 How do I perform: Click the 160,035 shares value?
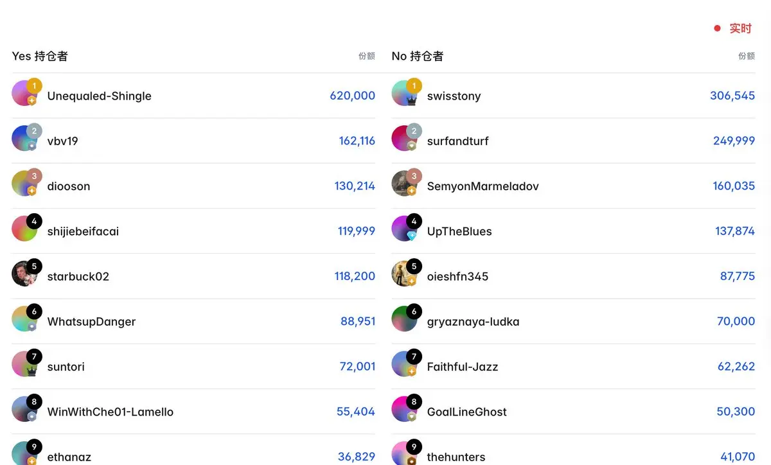pyautogui.click(x=734, y=186)
